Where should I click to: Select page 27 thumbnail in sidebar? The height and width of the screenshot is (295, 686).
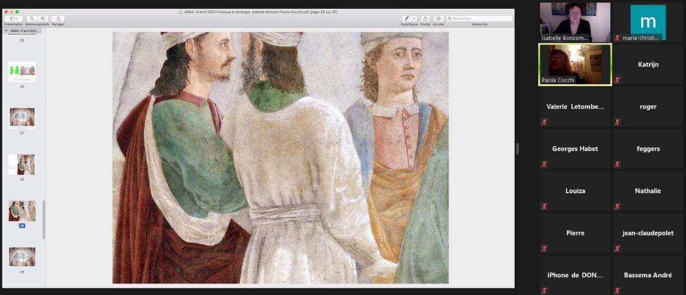pos(22,117)
